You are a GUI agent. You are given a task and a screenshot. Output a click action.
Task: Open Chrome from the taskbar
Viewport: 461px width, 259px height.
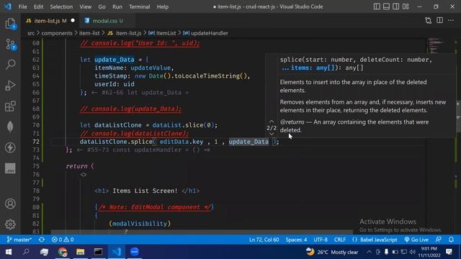click(63, 252)
